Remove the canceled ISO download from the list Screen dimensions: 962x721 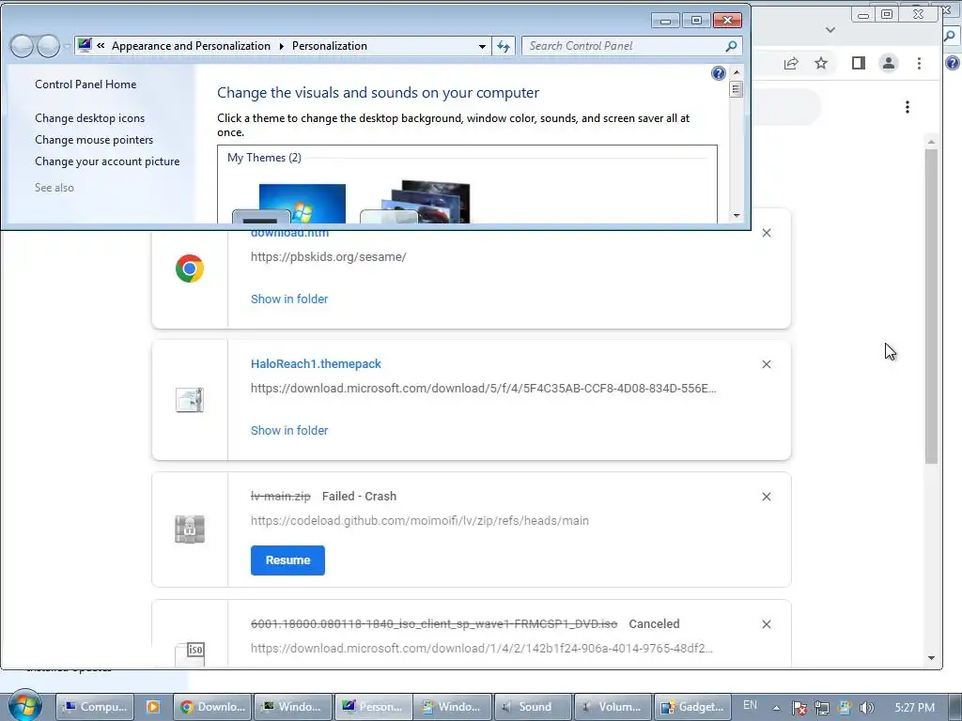coord(767,624)
